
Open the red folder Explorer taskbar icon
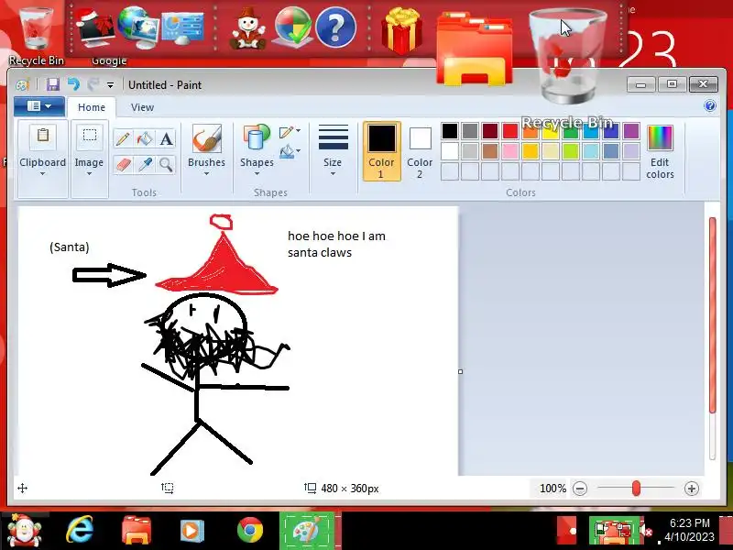coord(137,532)
